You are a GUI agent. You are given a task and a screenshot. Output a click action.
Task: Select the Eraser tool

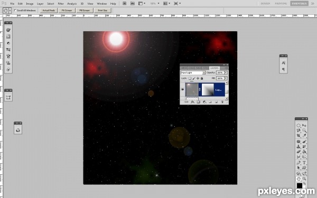tap(299, 152)
